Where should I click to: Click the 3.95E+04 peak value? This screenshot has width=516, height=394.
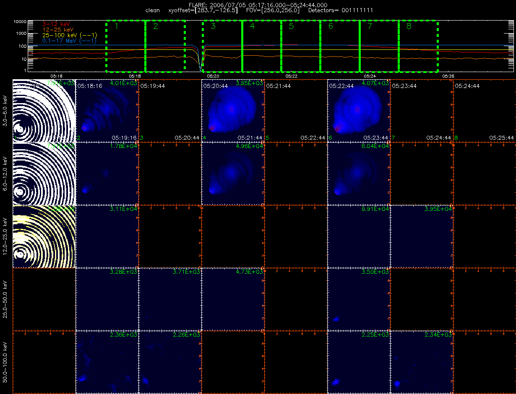(x=438, y=209)
